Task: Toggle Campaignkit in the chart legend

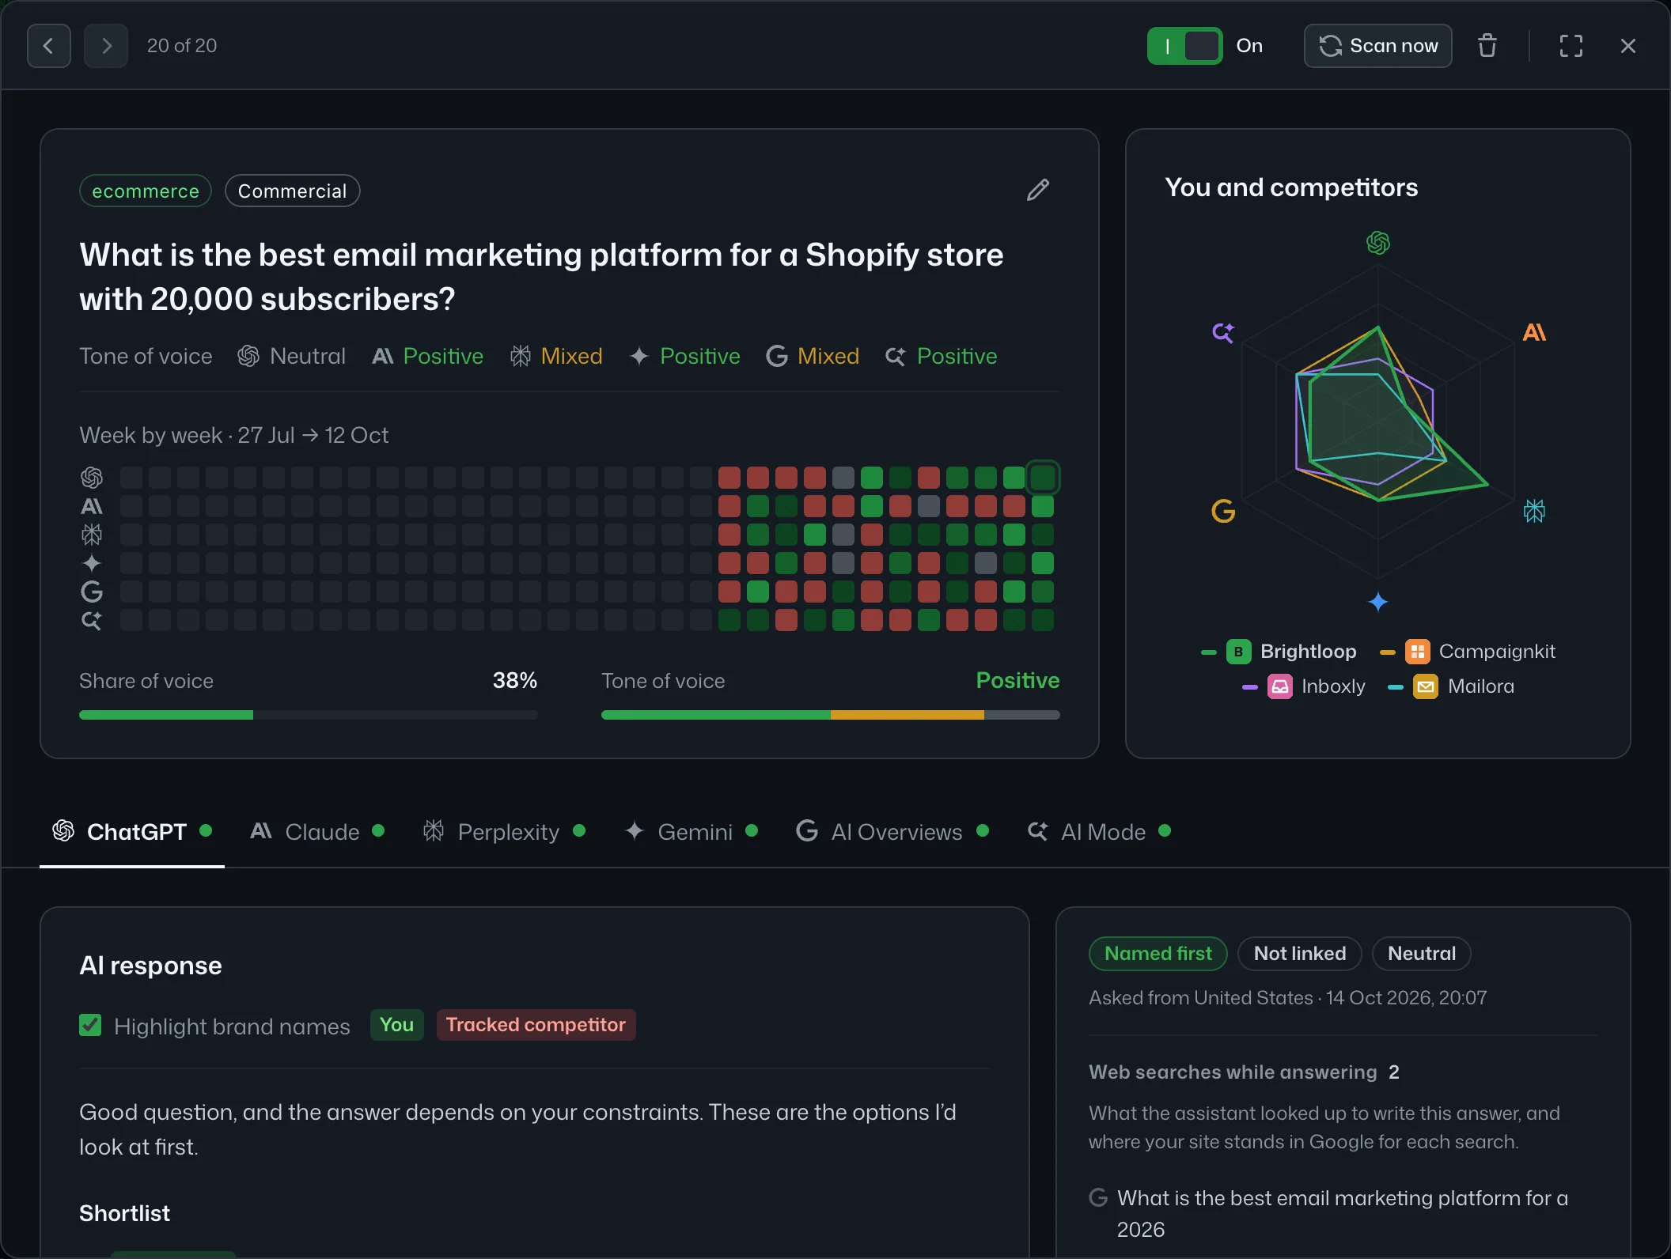Action: point(1467,652)
